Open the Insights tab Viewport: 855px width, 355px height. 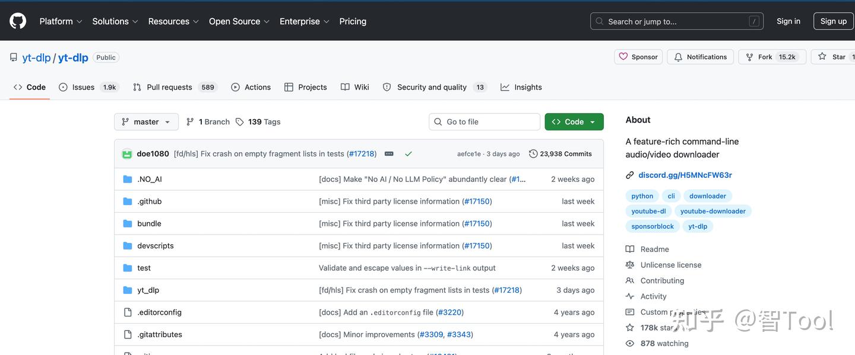click(521, 87)
